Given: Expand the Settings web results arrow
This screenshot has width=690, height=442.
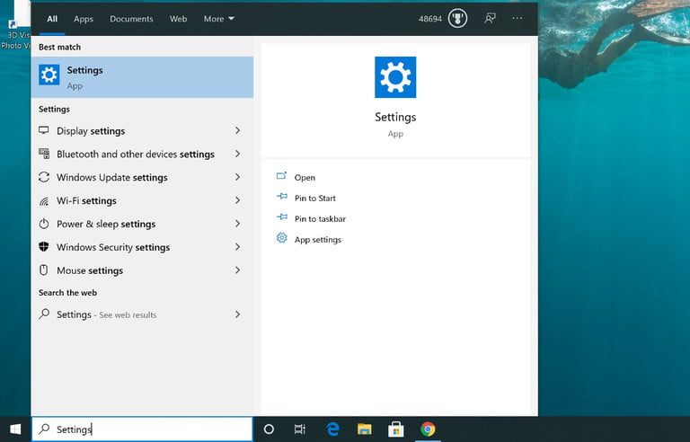Looking at the screenshot, I should [x=237, y=314].
